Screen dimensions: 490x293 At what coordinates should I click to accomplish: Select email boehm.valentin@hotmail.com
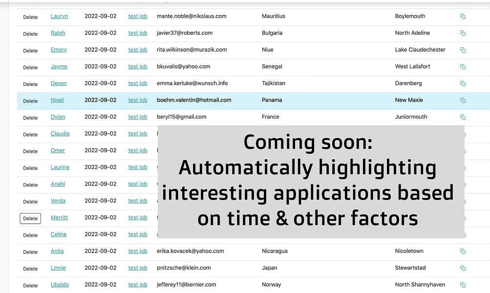pyautogui.click(x=194, y=100)
